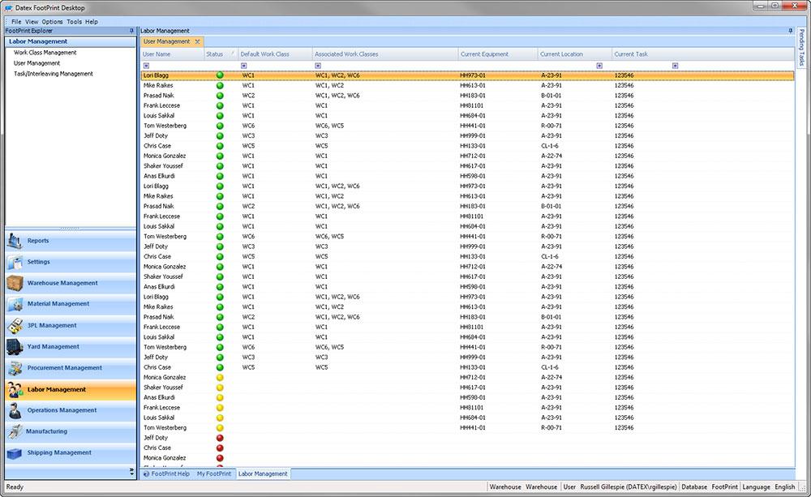Click the Procurement Management icon

pos(15,368)
